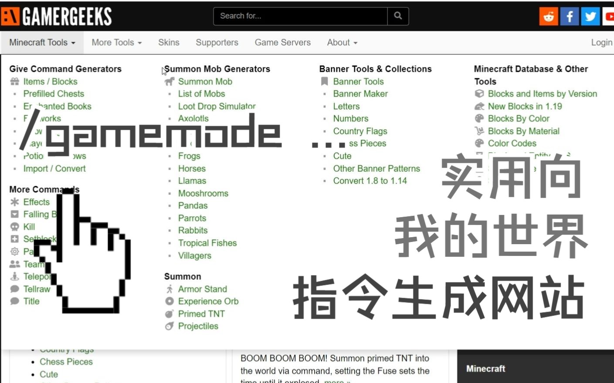
Task: Open Import / Convert tool
Action: coord(54,168)
